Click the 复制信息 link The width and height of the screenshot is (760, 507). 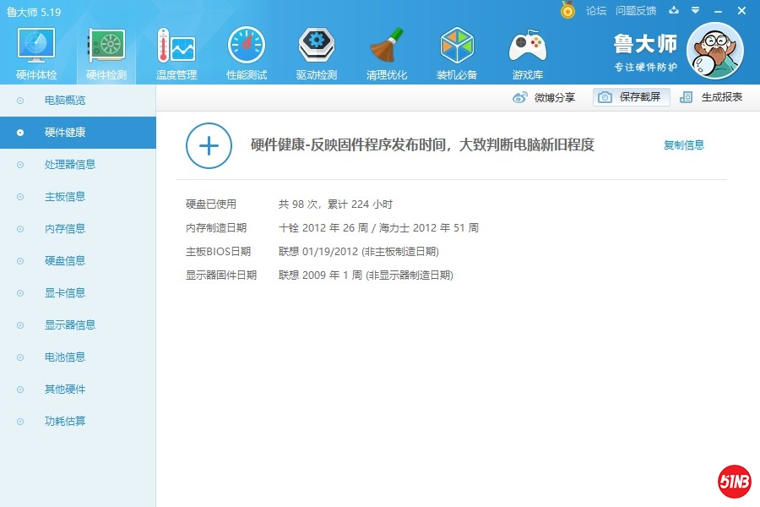pyautogui.click(x=683, y=144)
